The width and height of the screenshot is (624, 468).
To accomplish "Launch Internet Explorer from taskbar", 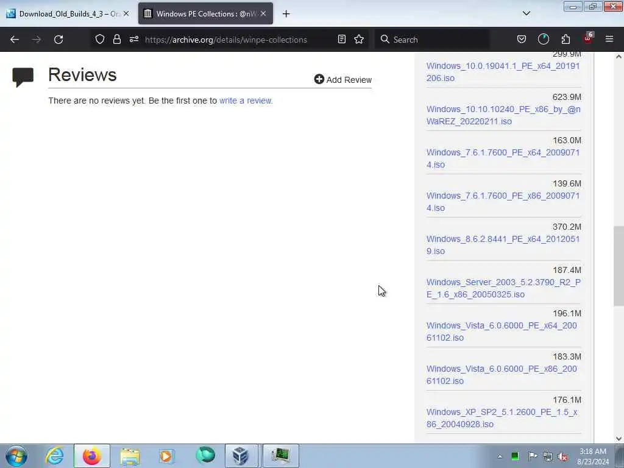I will coord(54,456).
